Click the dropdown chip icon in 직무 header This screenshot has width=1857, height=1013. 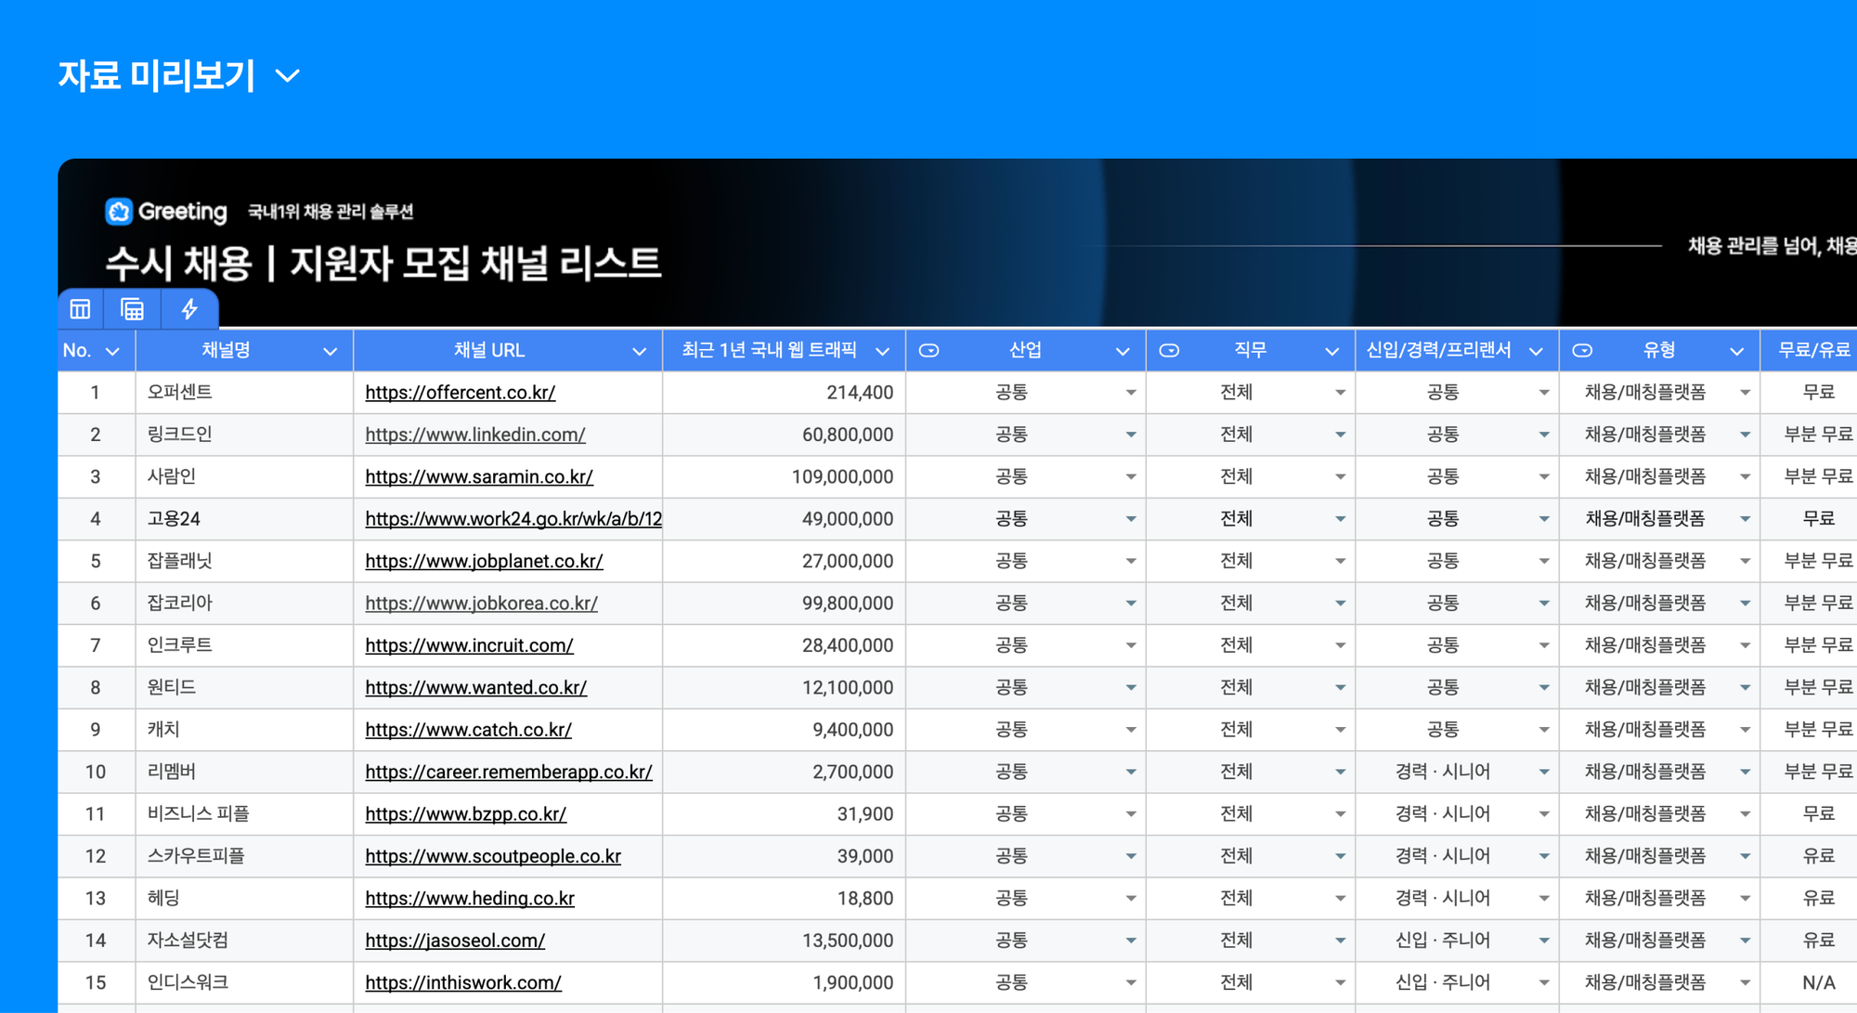point(1169,351)
